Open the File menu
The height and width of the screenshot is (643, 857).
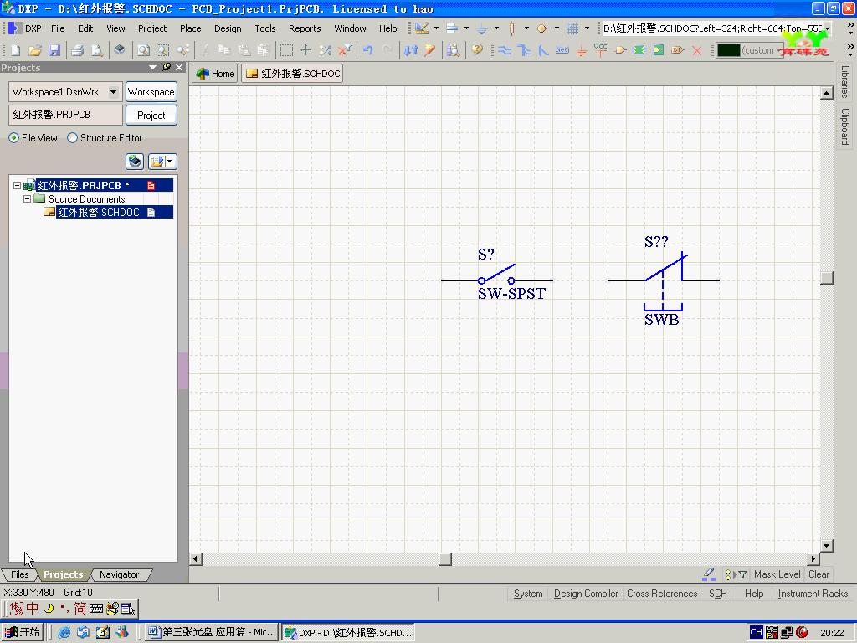pyautogui.click(x=58, y=28)
